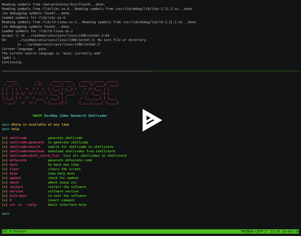Click 'restart the software' description

67,187
